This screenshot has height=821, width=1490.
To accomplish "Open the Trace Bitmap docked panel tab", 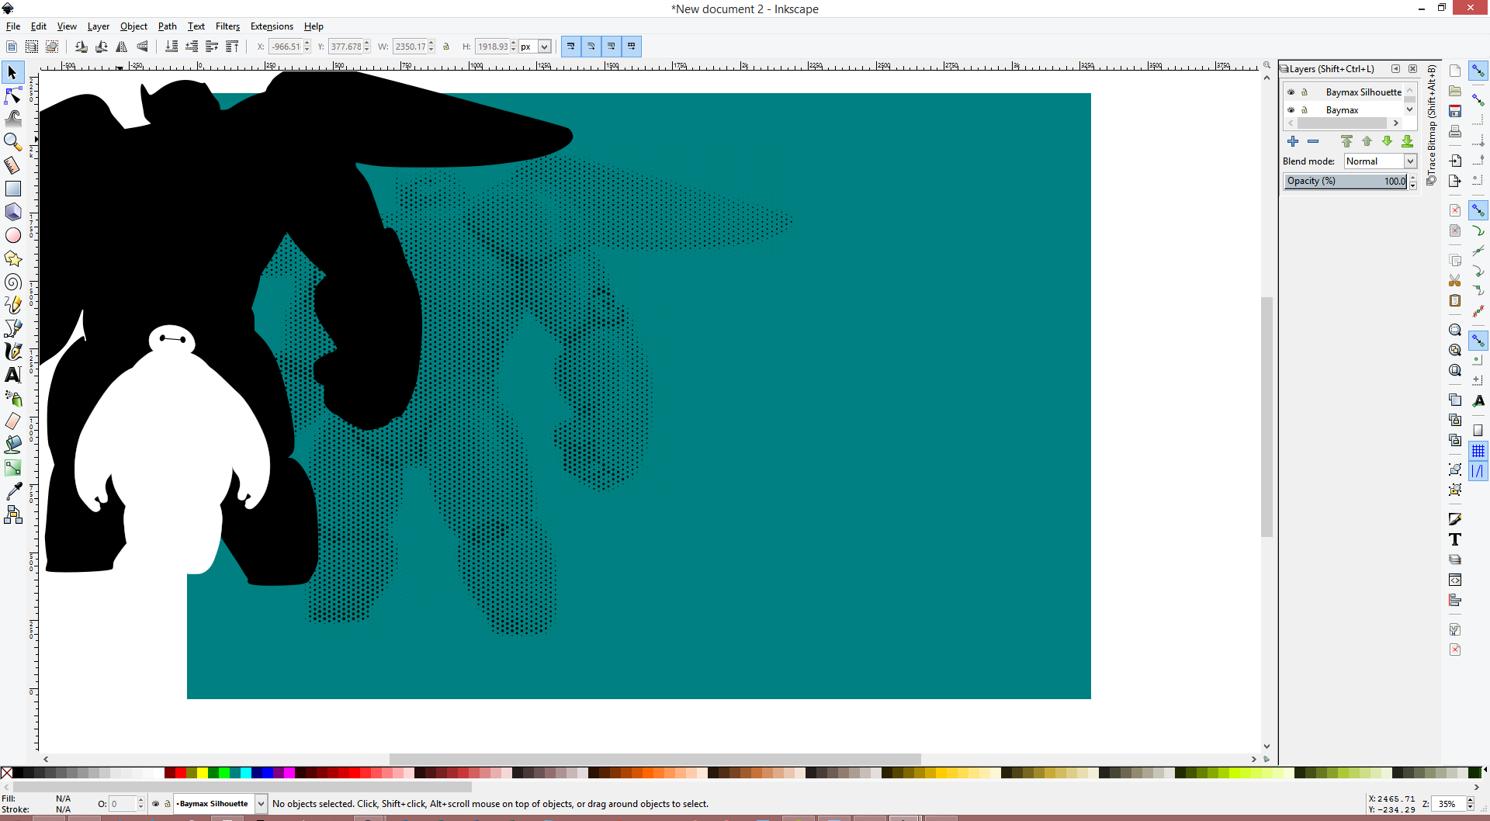I will (1432, 124).
